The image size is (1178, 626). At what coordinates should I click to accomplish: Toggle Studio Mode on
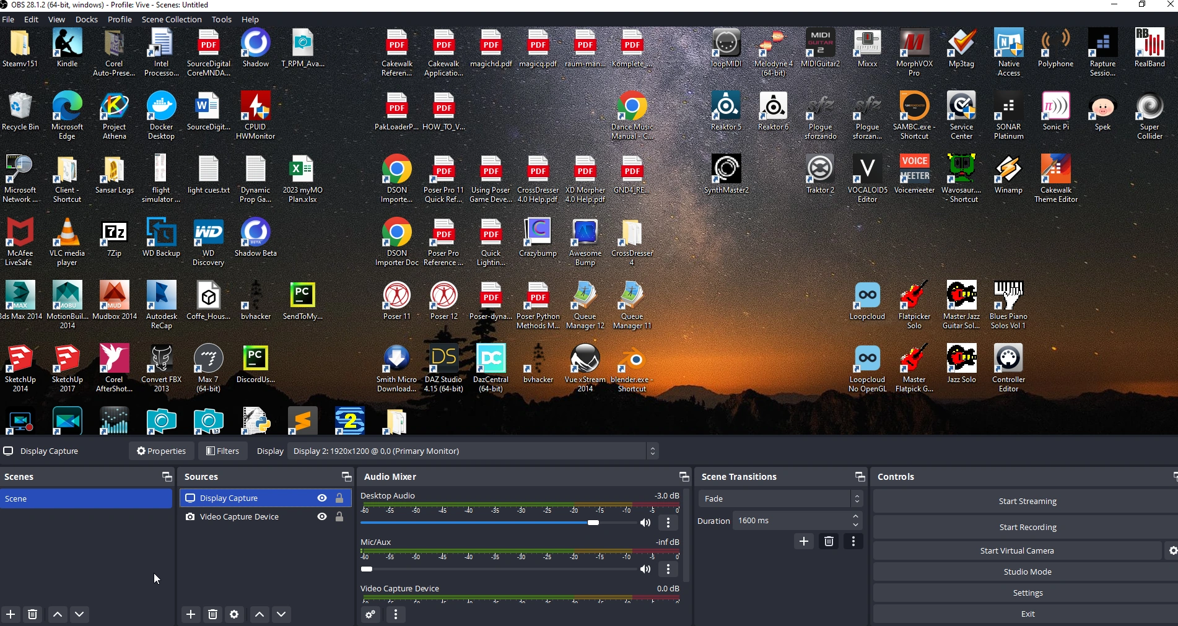click(x=1027, y=572)
